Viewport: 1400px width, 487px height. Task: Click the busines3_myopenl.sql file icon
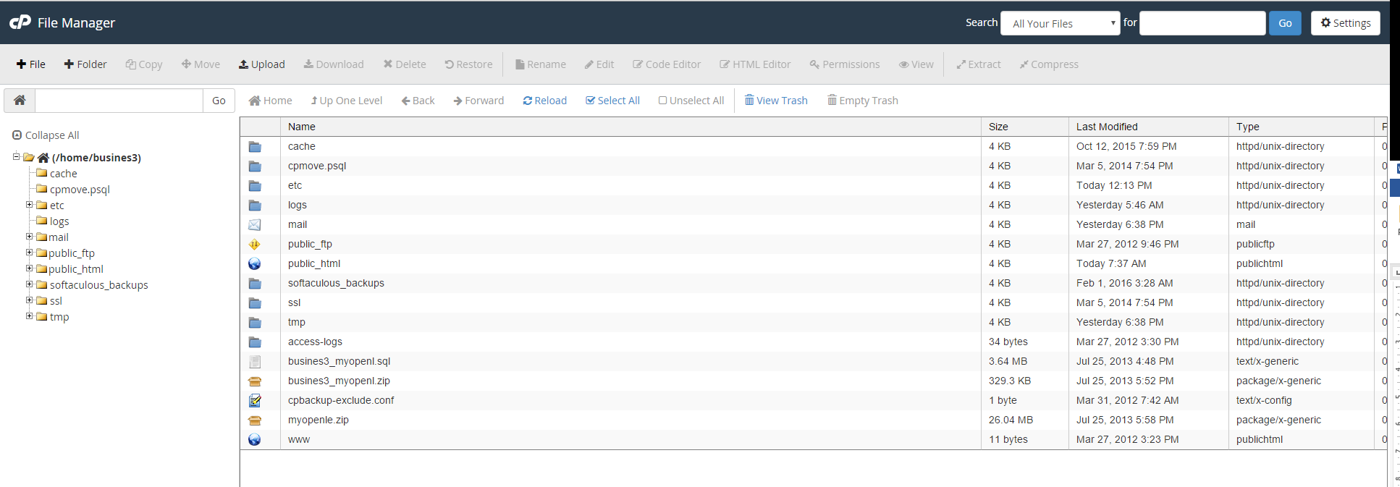point(255,362)
